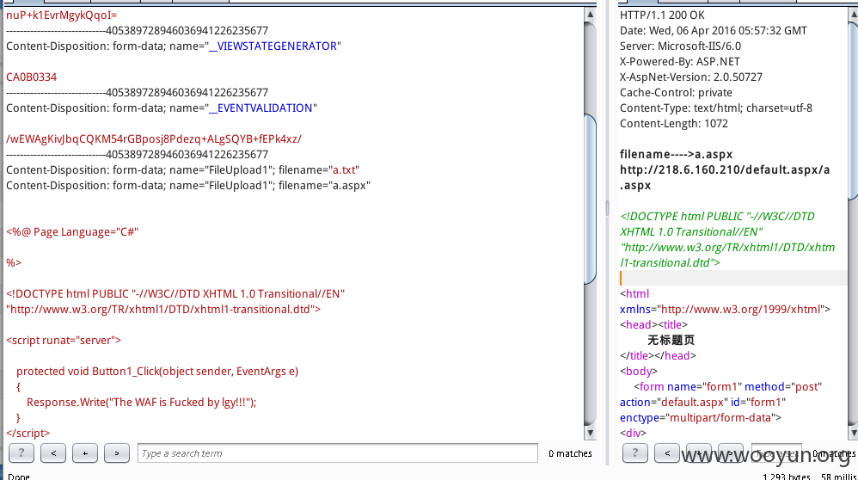Click the 'X-AspNet-Version: 2.0.50727' header
858x480 pixels.
point(691,77)
